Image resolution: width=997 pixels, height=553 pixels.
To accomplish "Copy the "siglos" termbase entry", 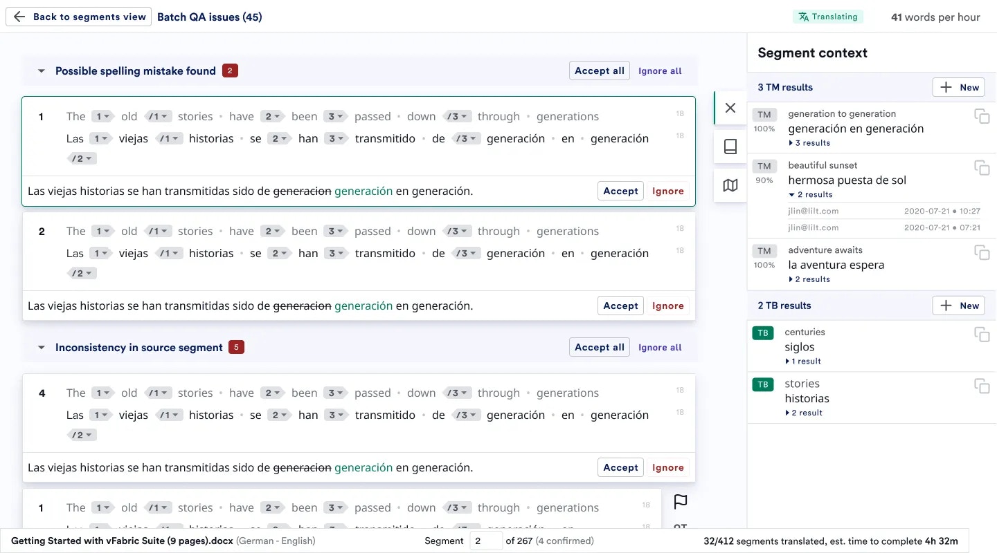I will 982,335.
